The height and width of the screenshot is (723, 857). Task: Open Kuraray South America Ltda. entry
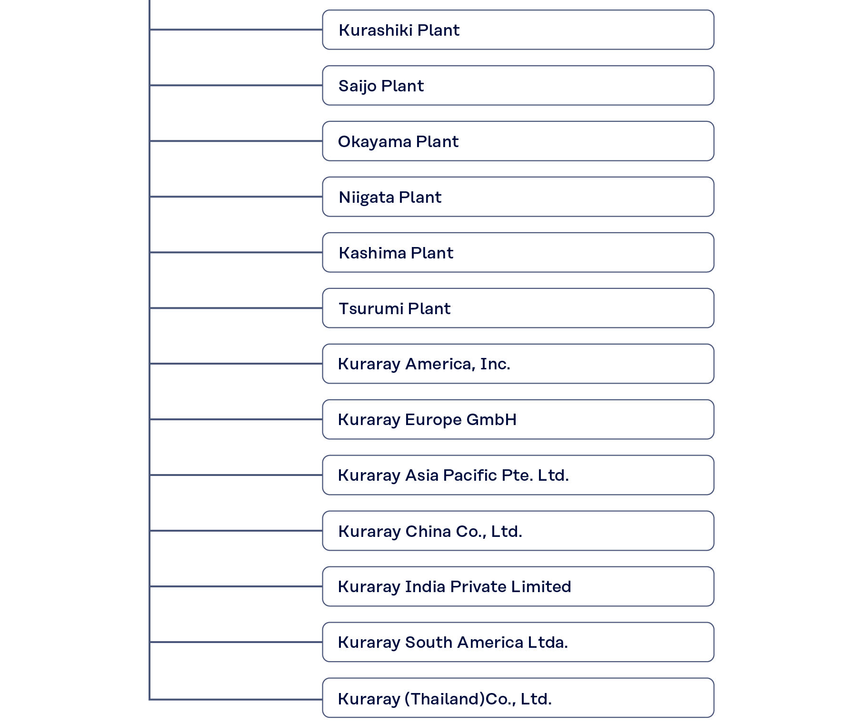[x=518, y=643]
